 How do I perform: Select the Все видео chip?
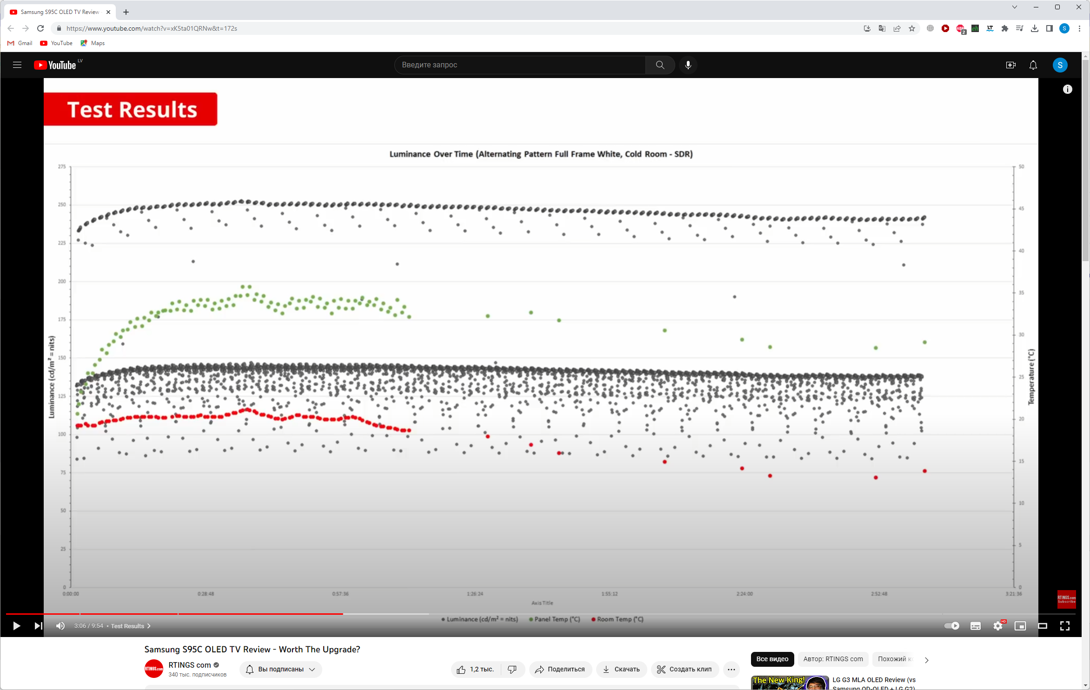click(x=772, y=659)
